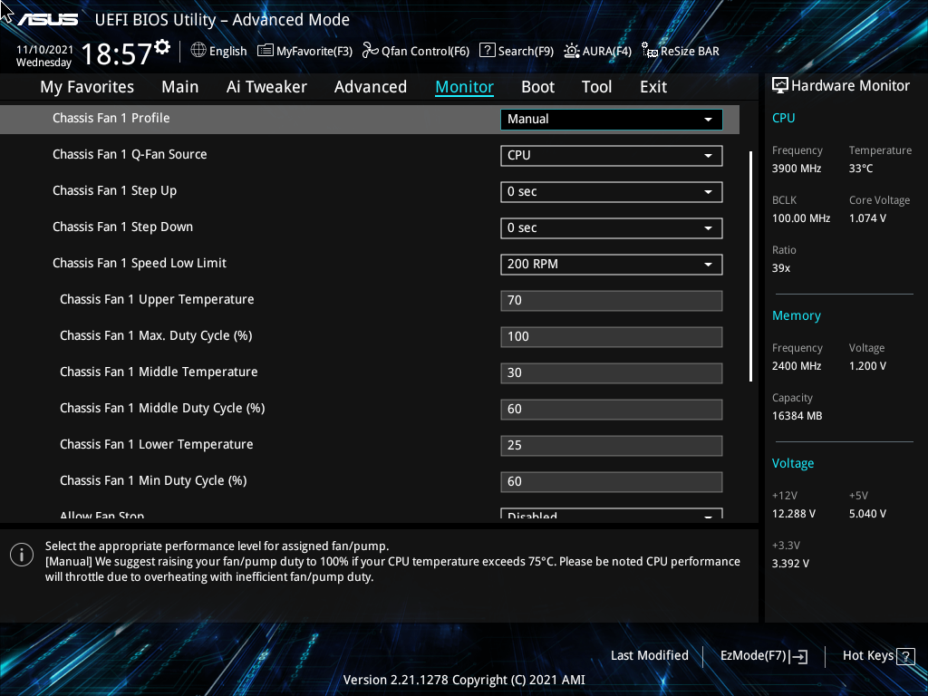Open the Ai Tweaker tab

[x=266, y=87]
